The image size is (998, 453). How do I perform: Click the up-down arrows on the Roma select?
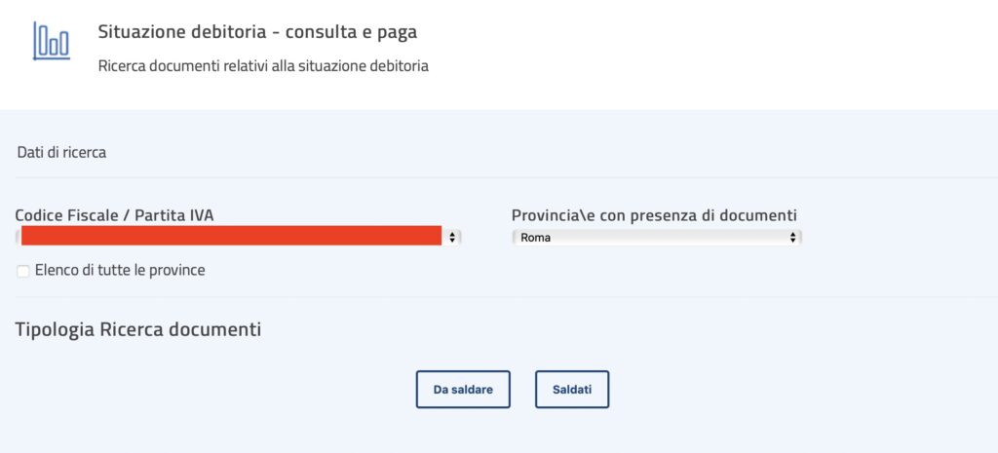tap(793, 238)
